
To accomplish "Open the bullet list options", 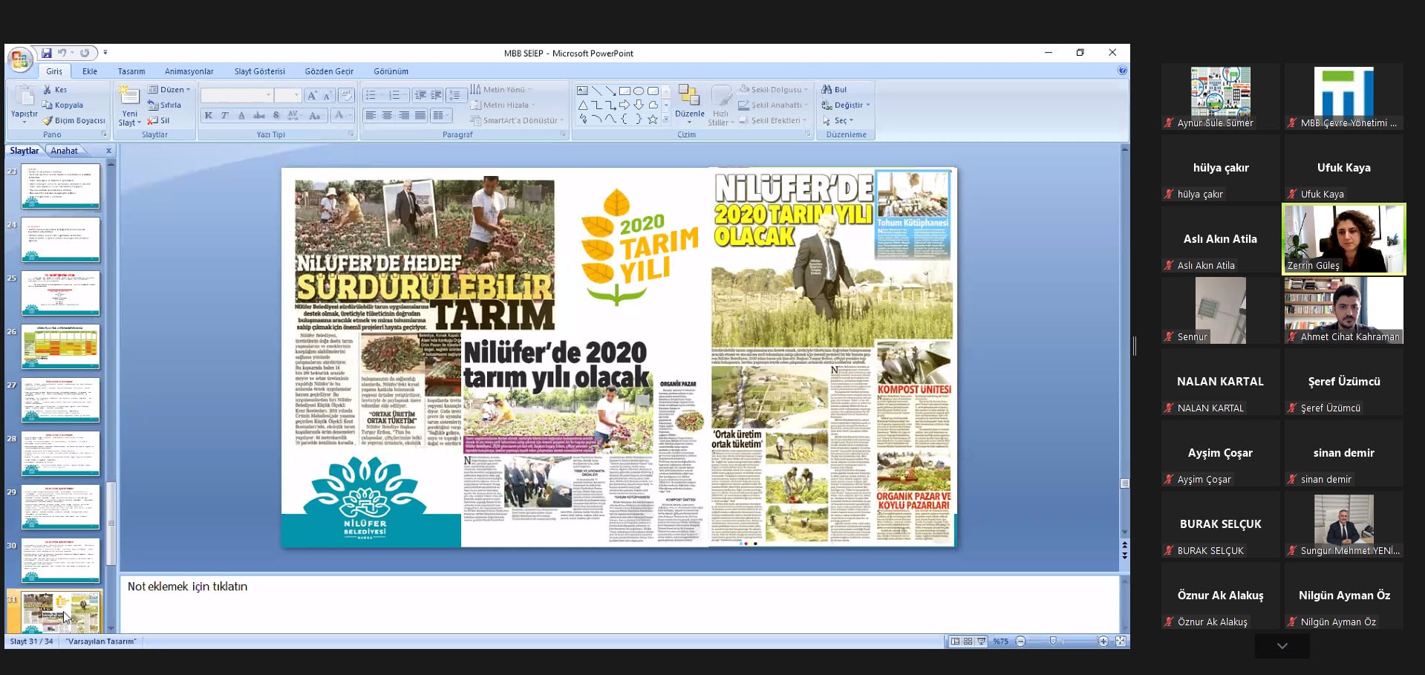I will [x=374, y=95].
